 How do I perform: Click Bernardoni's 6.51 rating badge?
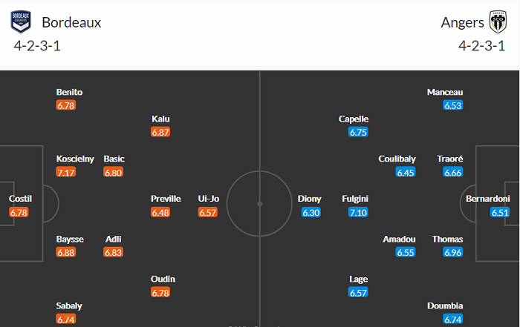click(x=501, y=213)
